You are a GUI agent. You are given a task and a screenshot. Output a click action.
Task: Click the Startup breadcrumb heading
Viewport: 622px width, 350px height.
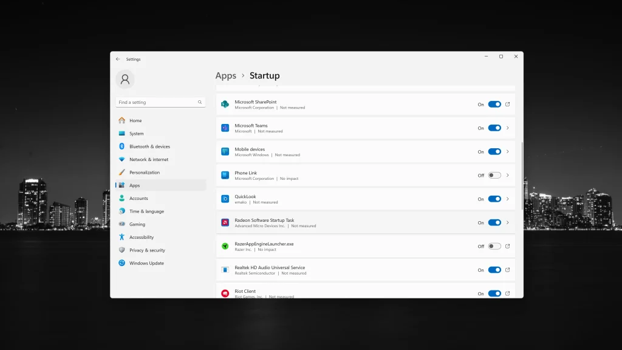pos(265,75)
